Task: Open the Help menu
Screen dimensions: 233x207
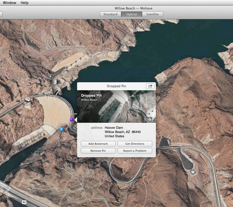Action: tap(24, 2)
